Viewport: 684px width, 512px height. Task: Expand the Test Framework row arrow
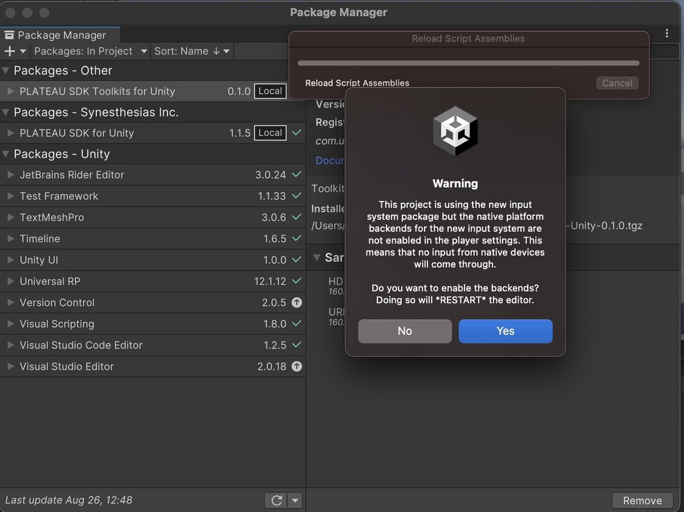[x=10, y=196]
